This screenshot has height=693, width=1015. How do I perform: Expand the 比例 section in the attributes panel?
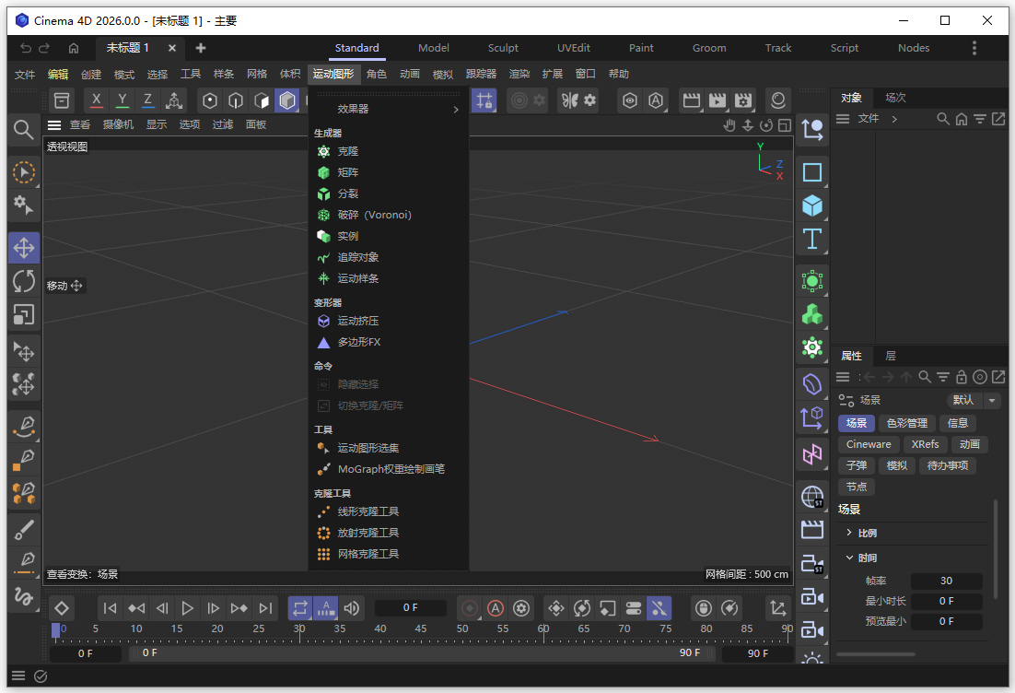pyautogui.click(x=850, y=532)
